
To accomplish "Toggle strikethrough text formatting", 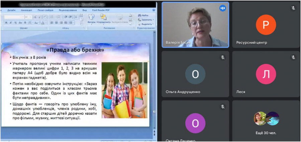I will (x=20, y=23).
